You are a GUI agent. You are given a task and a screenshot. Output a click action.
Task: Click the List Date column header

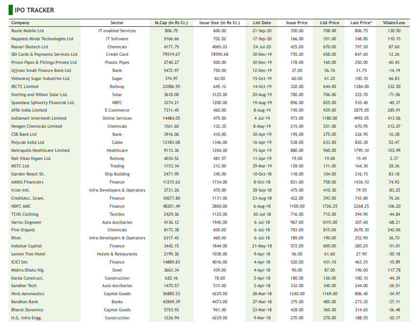[x=262, y=23]
